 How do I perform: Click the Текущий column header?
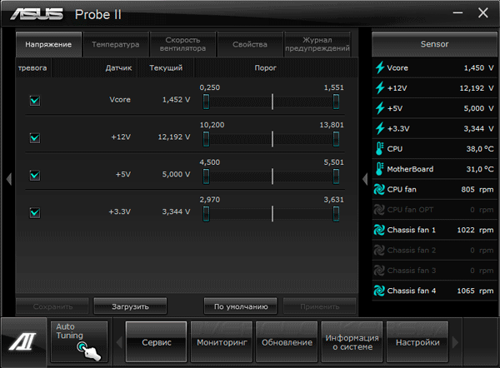(x=166, y=68)
